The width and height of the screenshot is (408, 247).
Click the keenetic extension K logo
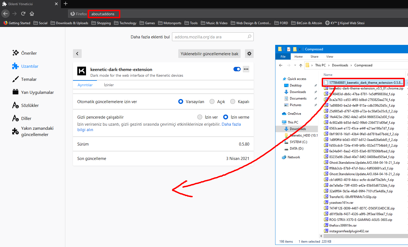(x=82, y=71)
